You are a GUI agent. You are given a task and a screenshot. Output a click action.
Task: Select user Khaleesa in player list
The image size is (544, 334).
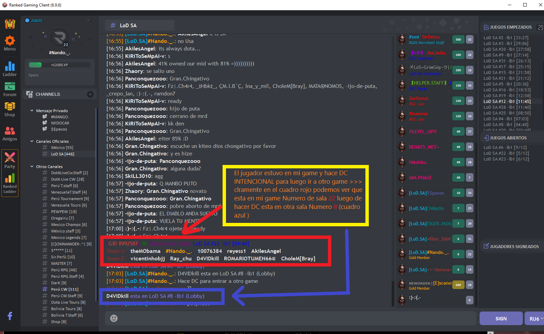(418, 114)
